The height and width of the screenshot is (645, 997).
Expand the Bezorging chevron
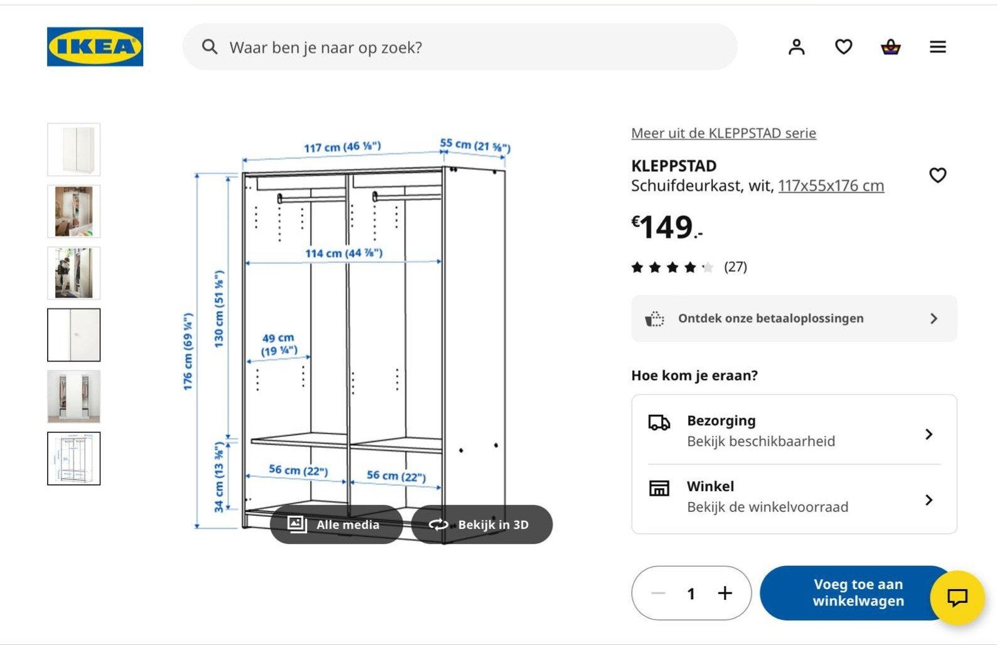(x=929, y=434)
